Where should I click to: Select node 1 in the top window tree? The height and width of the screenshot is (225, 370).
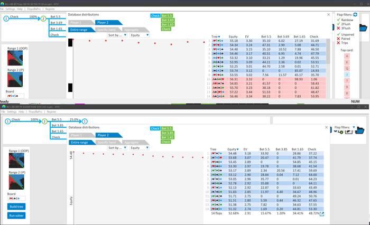[6, 18]
